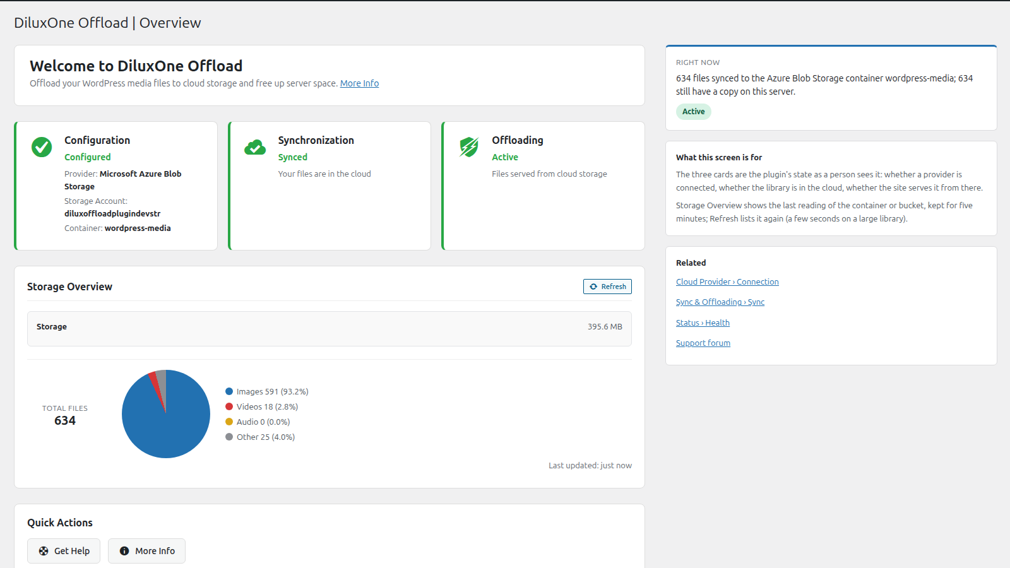Click the green 'Active' text under Offloading
This screenshot has height=568, width=1010.
505,157
